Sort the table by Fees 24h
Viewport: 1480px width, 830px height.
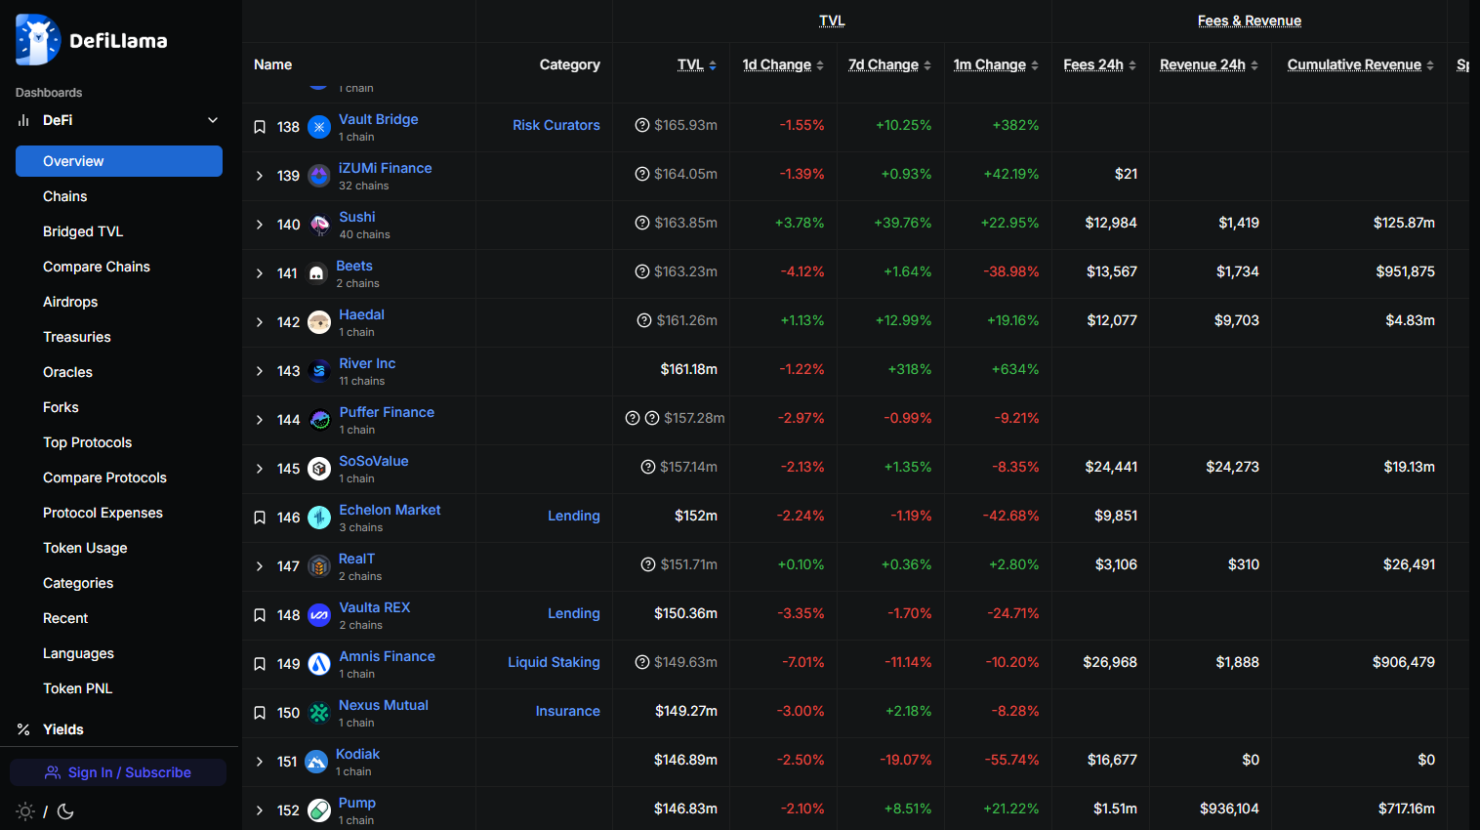[x=1100, y=64]
